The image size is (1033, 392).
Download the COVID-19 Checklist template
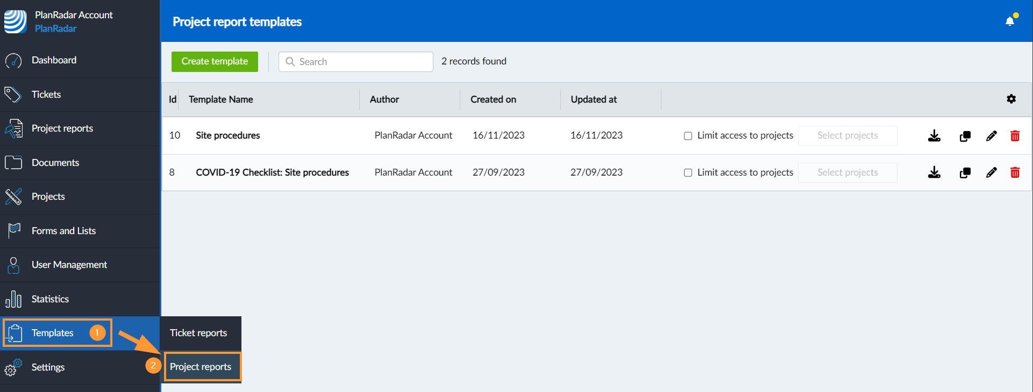[934, 172]
